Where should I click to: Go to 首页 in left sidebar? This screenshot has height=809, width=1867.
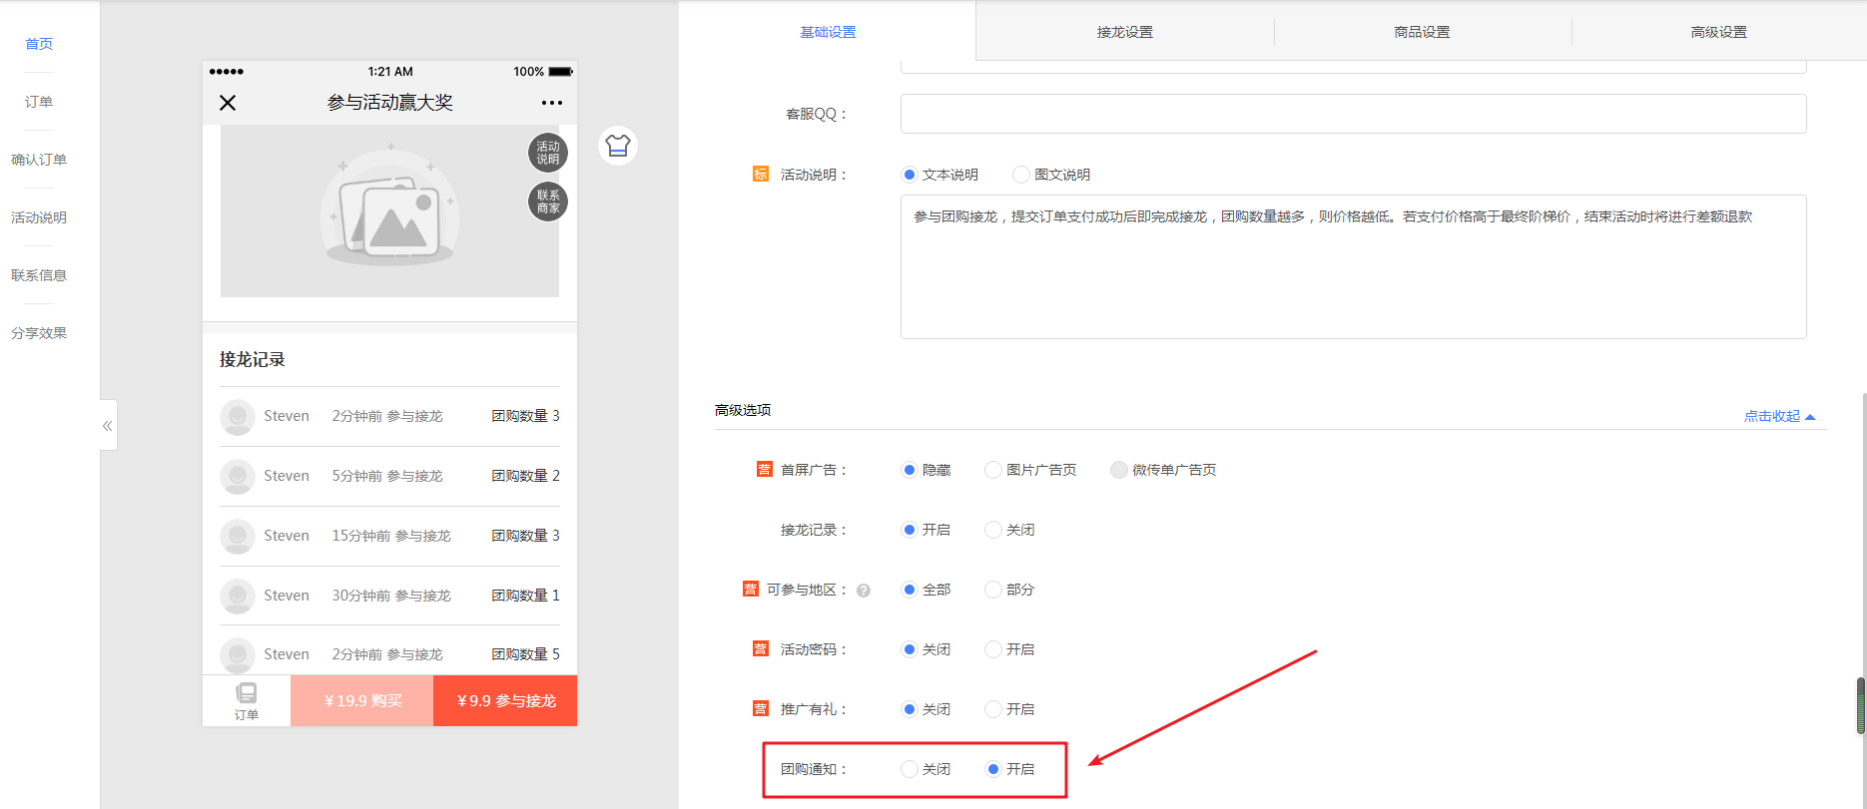click(x=39, y=44)
